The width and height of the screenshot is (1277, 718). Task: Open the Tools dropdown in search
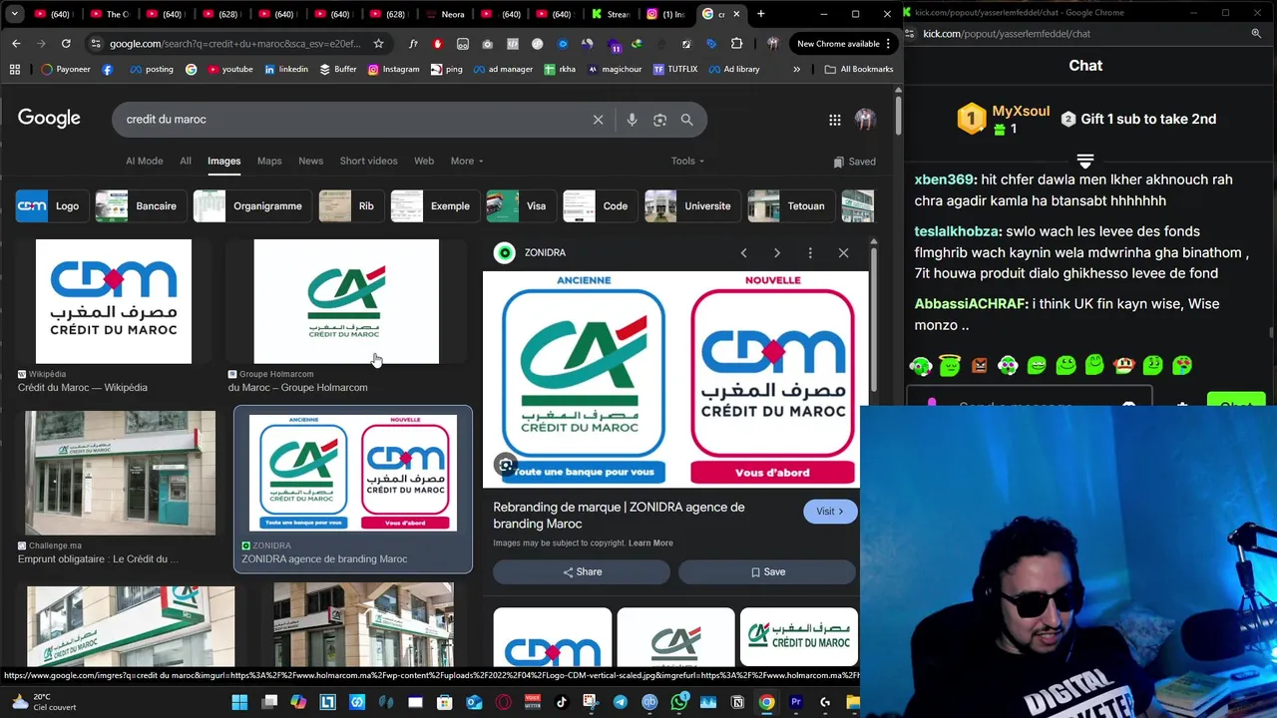coord(687,161)
